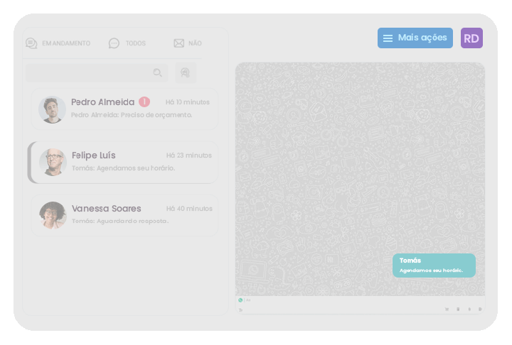Click Pedro Almeida's red alert badge
Viewport: 512px width, 345px height.
[x=144, y=102]
